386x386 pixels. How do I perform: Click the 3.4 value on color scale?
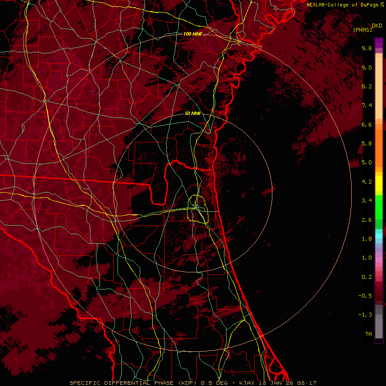pos(367,201)
